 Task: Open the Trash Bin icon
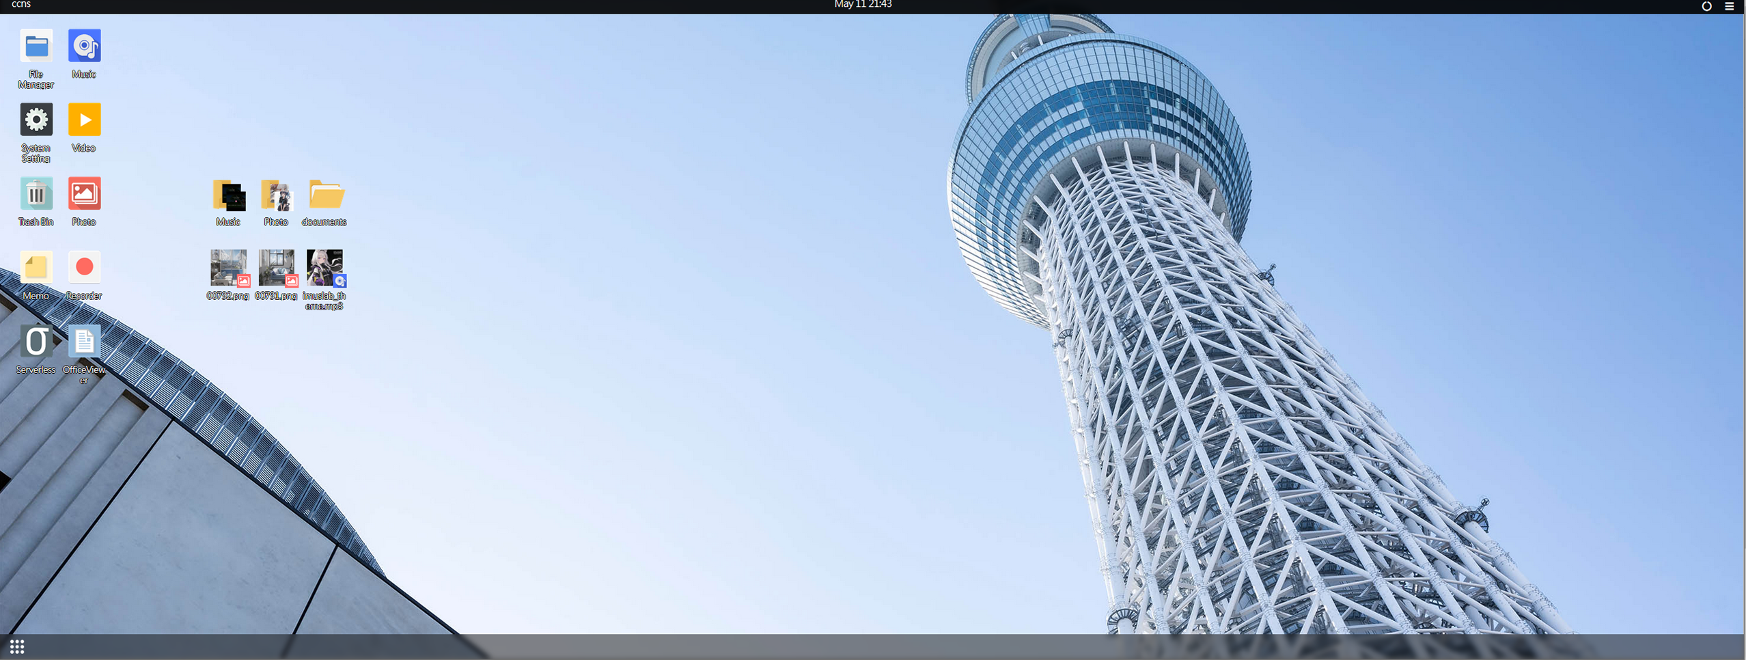(36, 195)
